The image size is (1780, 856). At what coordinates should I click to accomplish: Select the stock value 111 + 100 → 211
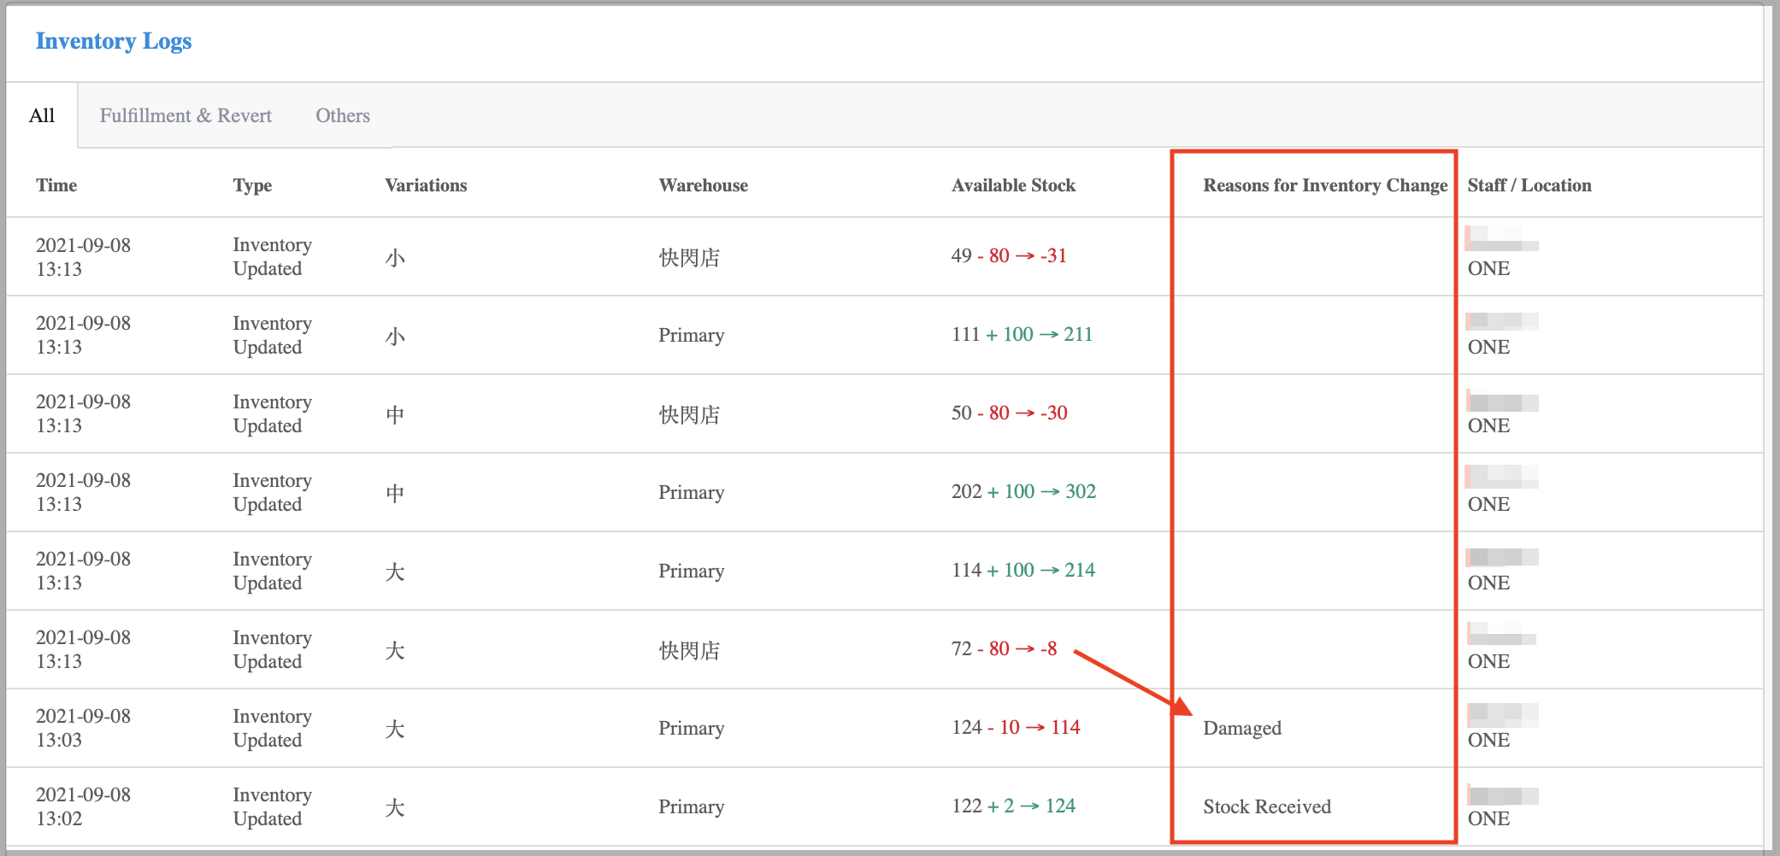pos(1022,334)
